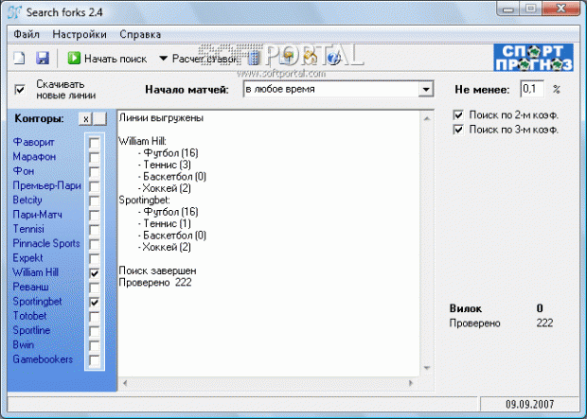
Task: Click the Поиск завершен log line
Action: click(x=157, y=271)
